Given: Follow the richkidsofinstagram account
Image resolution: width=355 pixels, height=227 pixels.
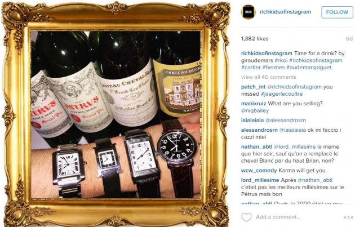Looking at the screenshot, I should pyautogui.click(x=337, y=12).
